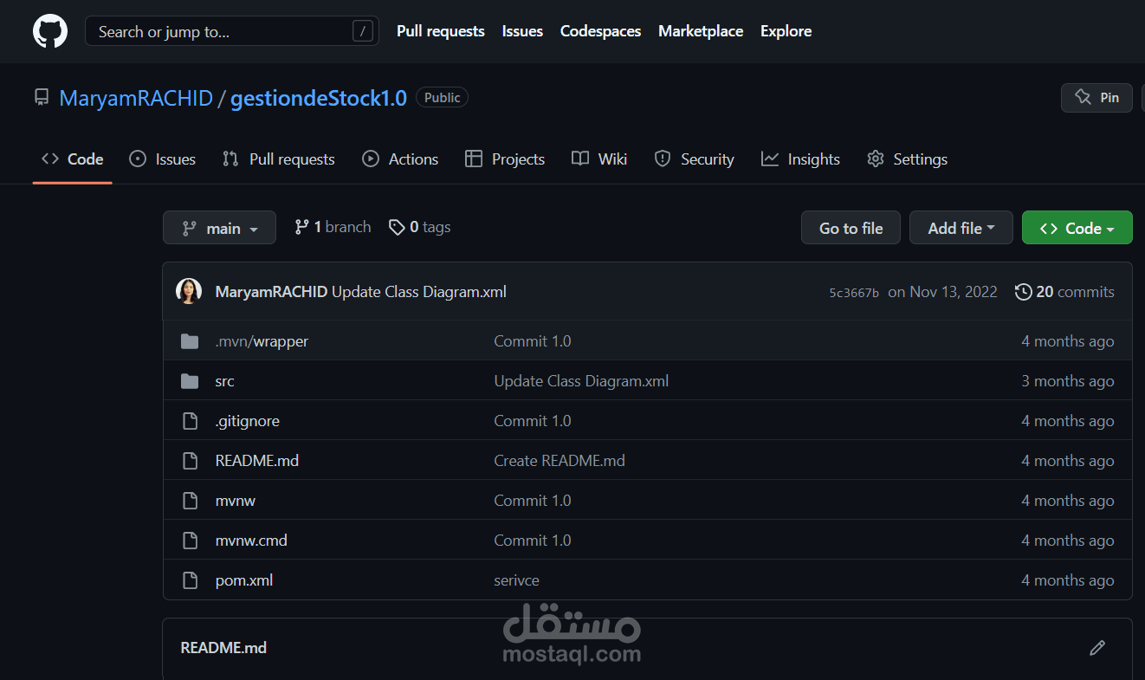Image resolution: width=1145 pixels, height=680 pixels.
Task: Open the Issues repository tab
Action: coord(162,159)
